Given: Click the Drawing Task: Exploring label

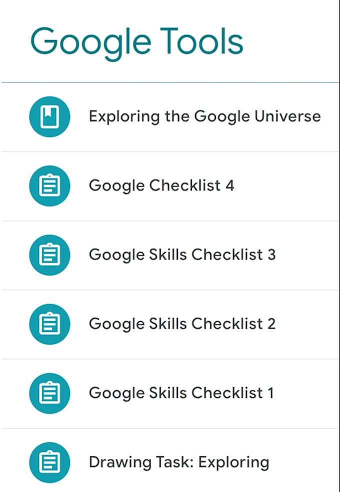Looking at the screenshot, I should (x=178, y=462).
